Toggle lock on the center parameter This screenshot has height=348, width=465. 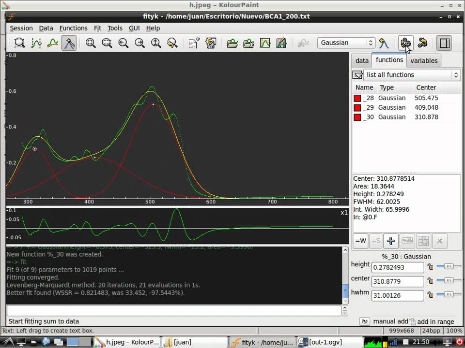click(430, 280)
